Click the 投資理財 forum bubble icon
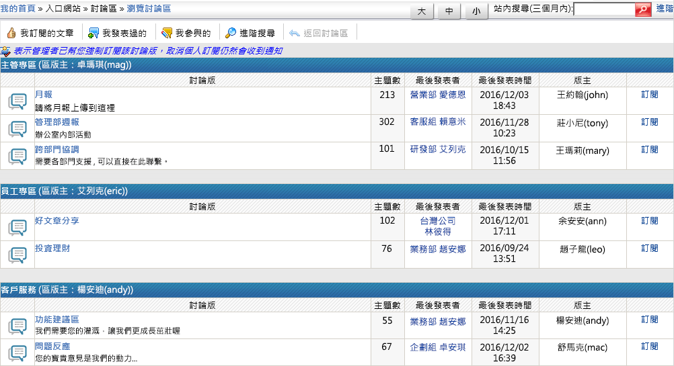The width and height of the screenshot is (674, 366). 17,255
